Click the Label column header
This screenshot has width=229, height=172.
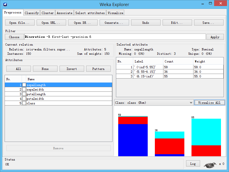tap(148, 61)
